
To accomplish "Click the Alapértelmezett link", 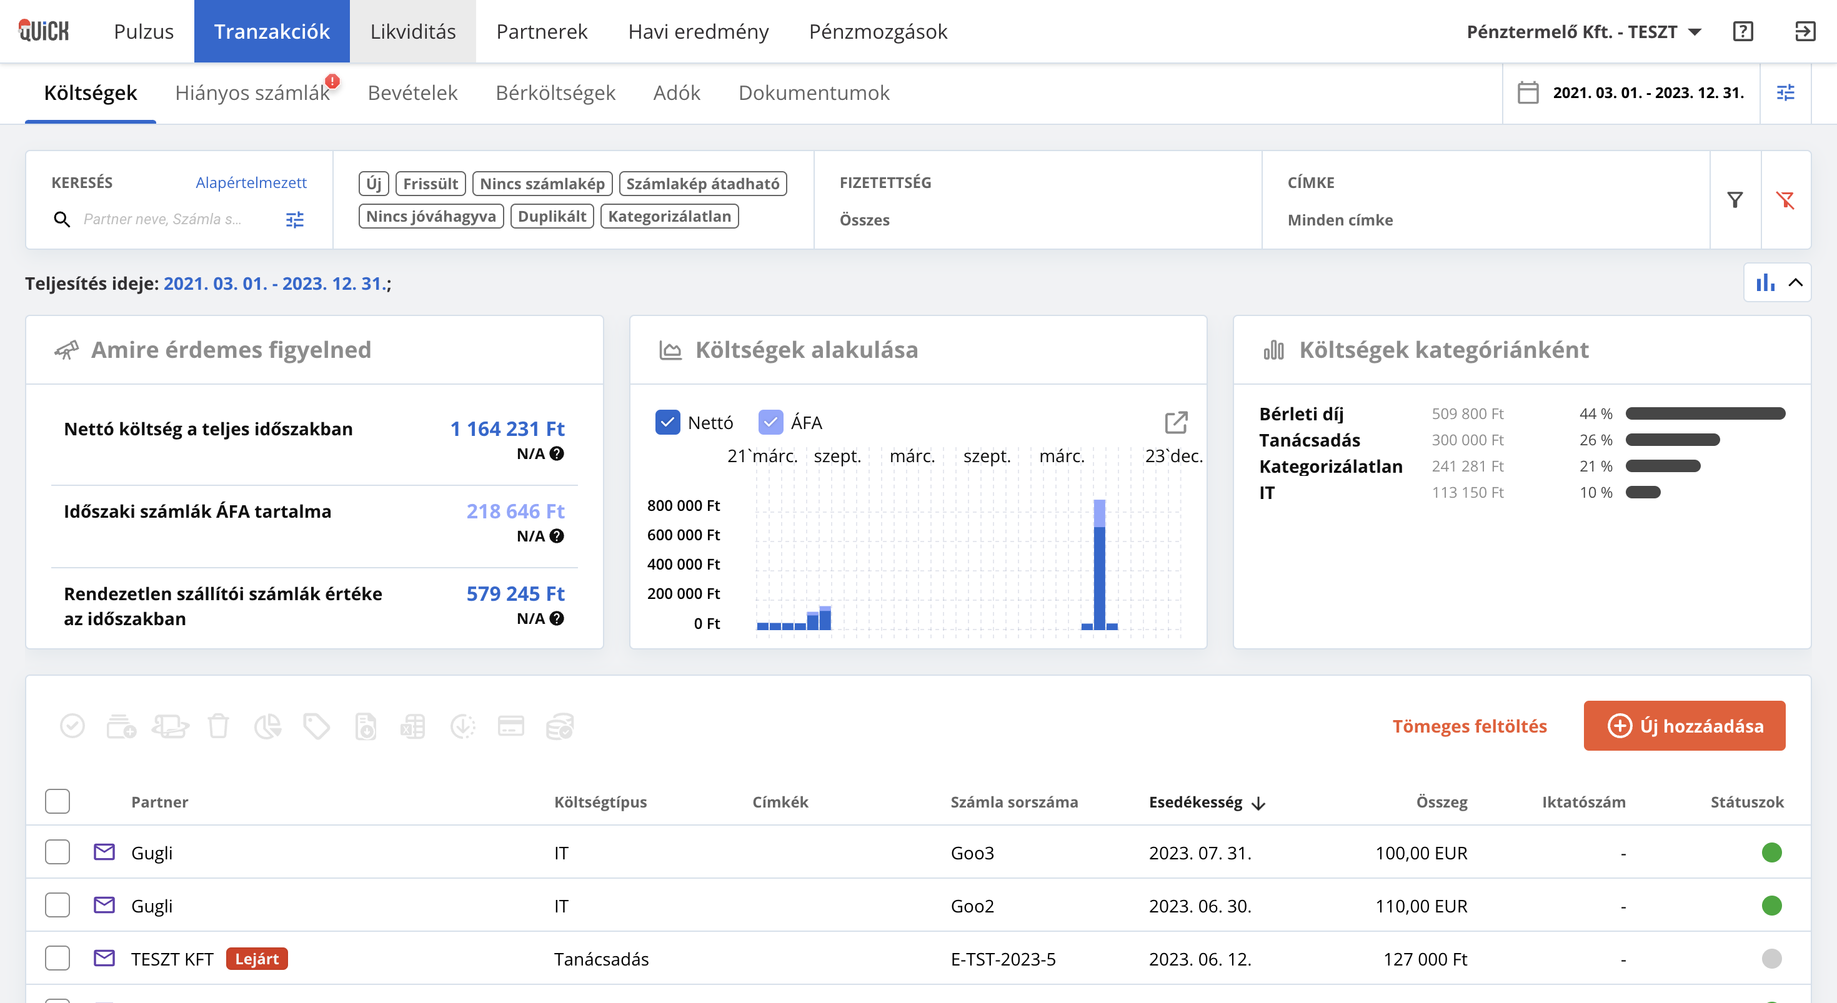I will [251, 182].
